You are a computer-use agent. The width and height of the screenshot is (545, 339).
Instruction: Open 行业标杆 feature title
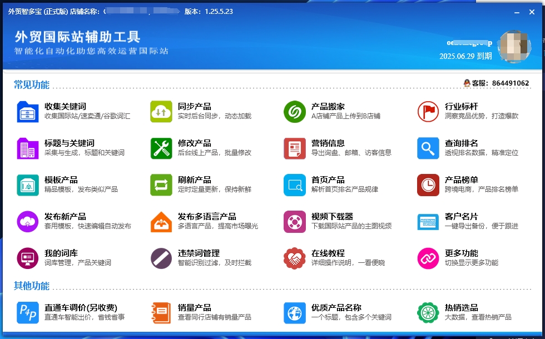click(x=462, y=106)
